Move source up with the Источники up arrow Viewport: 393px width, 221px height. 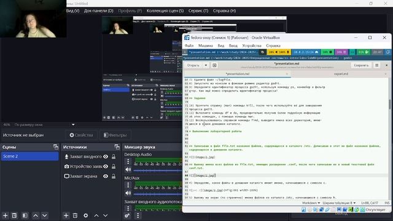96,215
